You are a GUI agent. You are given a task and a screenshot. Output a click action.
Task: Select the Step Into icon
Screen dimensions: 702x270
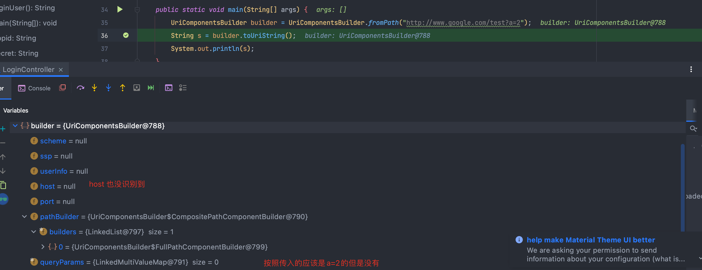(x=94, y=88)
